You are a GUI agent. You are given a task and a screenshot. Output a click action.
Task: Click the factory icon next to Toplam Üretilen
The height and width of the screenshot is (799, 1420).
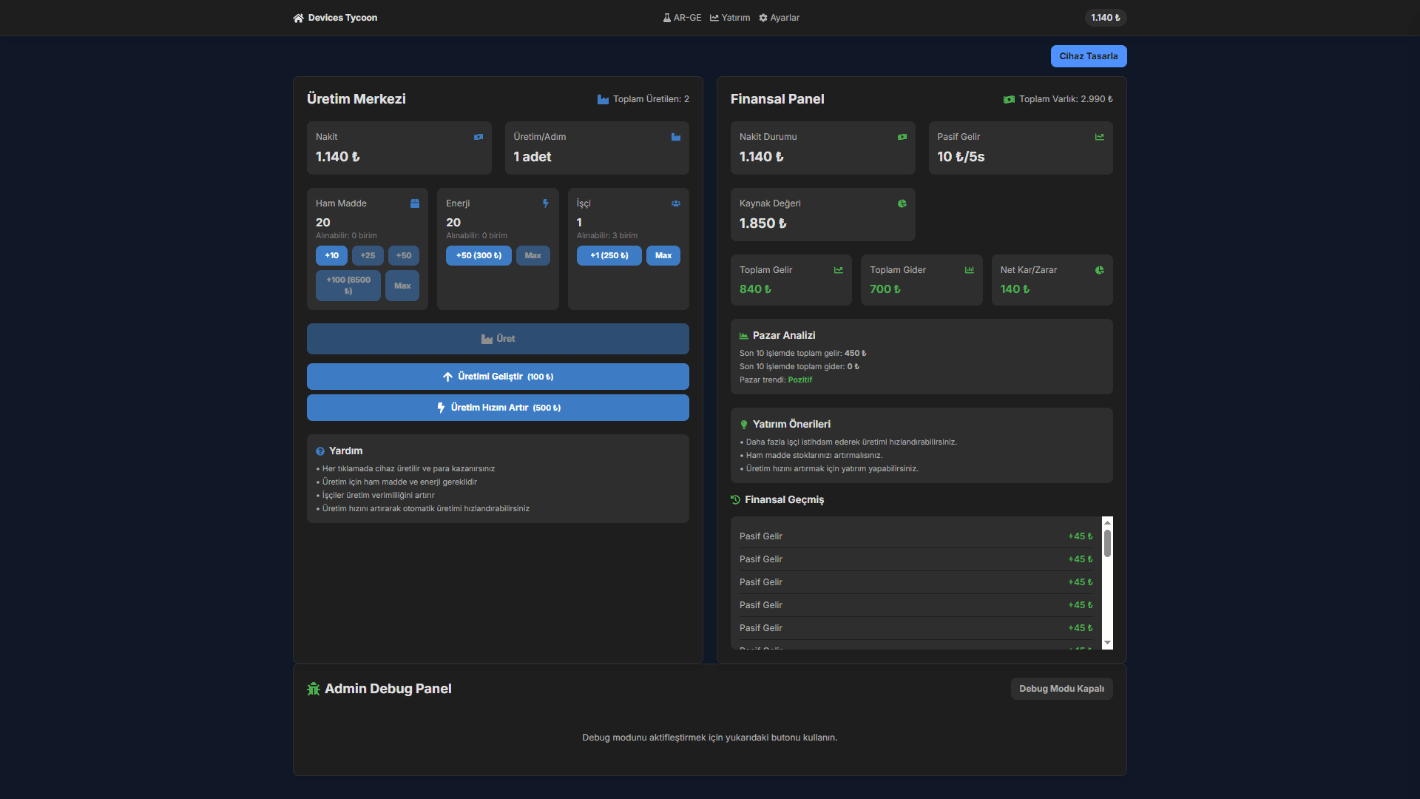[603, 99]
